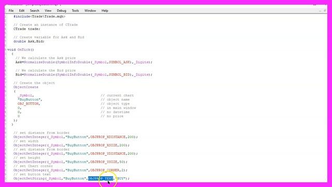Image resolution: width=332 pixels, height=187 pixels.
Task: Click the '// object type' comment
Action: tap(115, 104)
